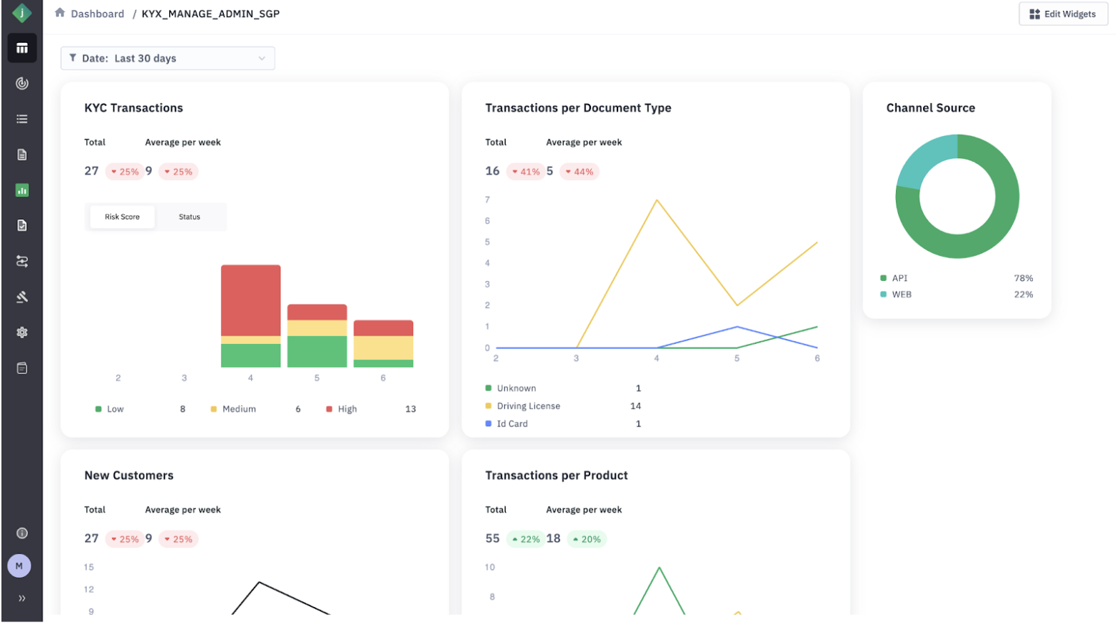Click the gavel rules icon in sidebar
This screenshot has width=1116, height=625.
click(22, 297)
